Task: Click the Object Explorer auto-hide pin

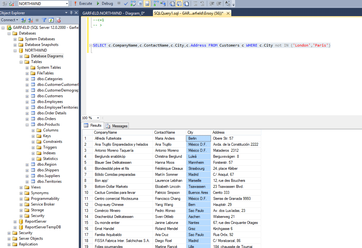Action: click(71, 13)
